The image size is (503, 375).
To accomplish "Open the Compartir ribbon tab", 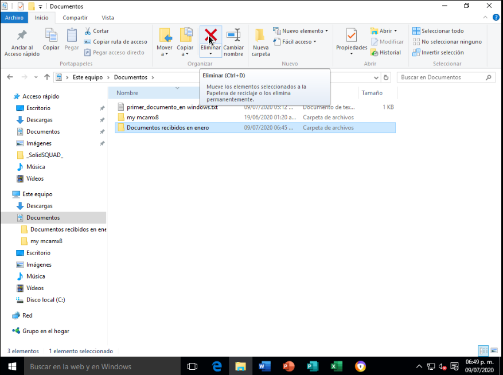I will click(x=75, y=18).
